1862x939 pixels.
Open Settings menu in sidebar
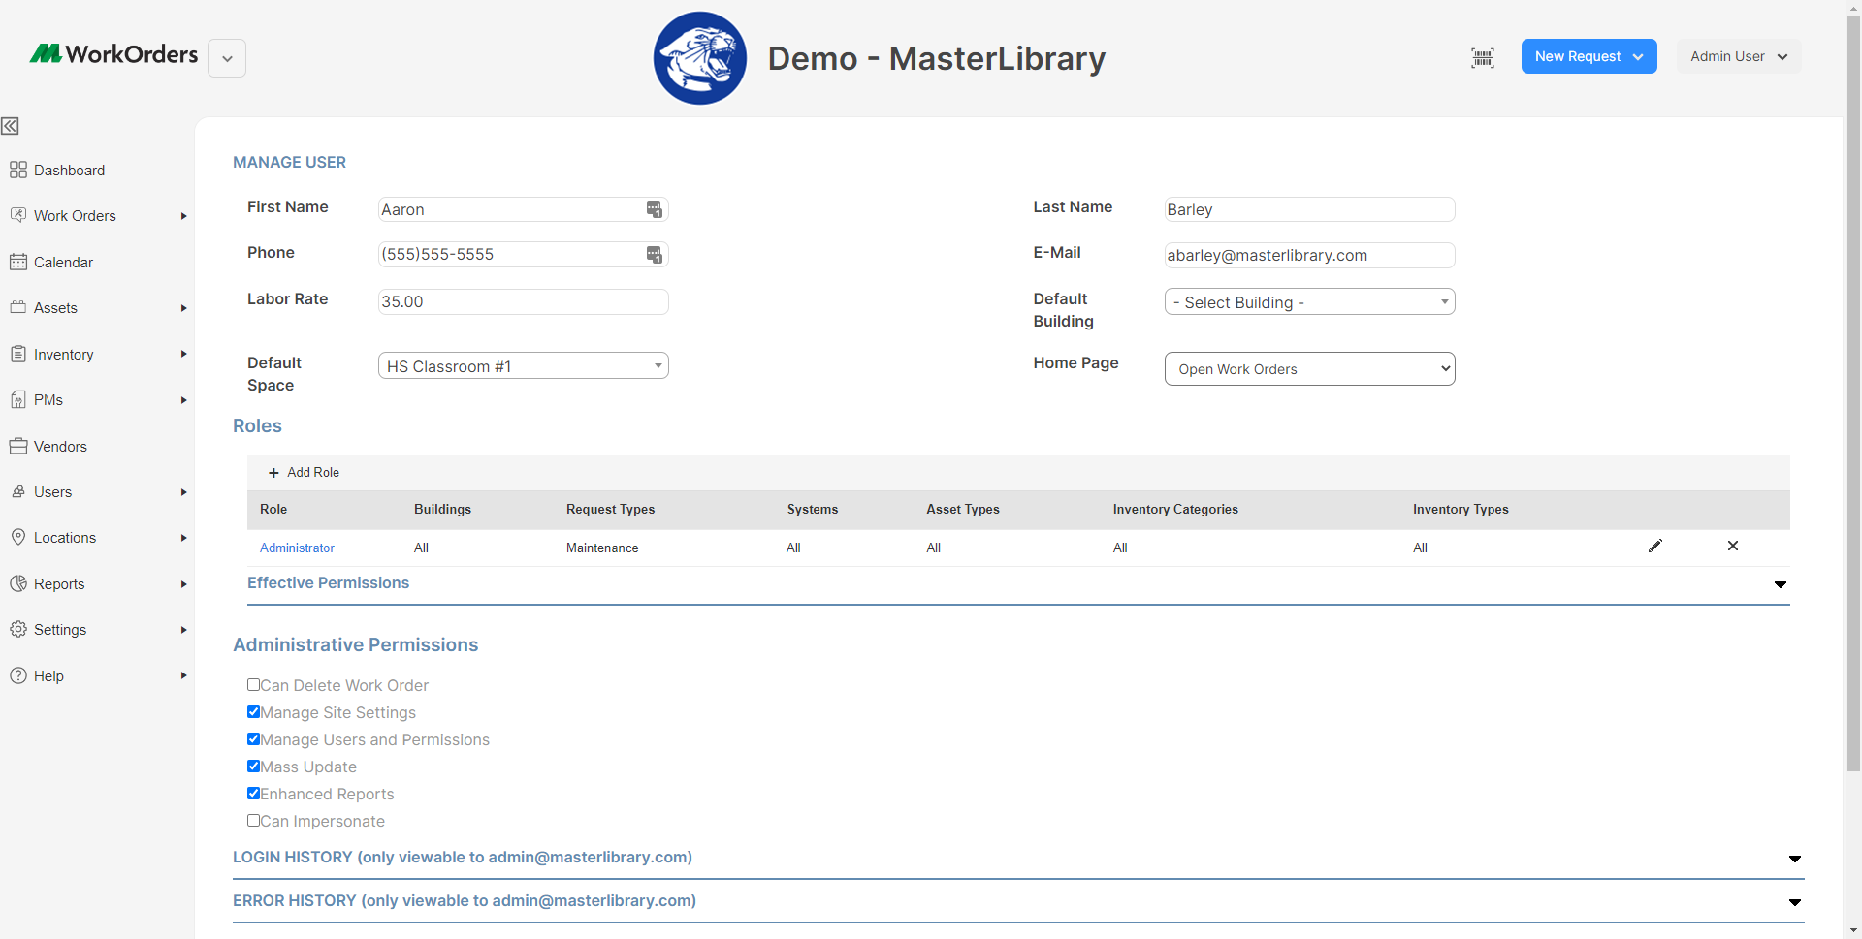(x=60, y=629)
